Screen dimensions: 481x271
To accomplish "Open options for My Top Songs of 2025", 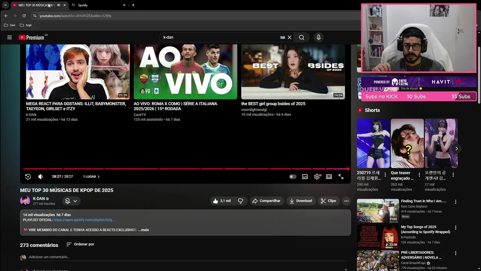I will (455, 227).
